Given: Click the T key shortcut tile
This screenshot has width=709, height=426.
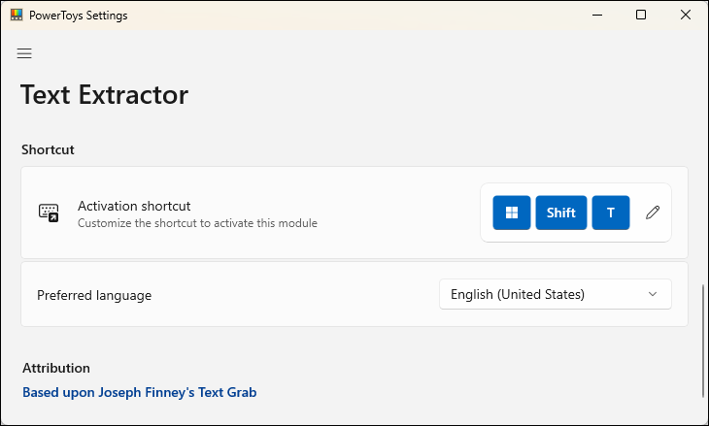Looking at the screenshot, I should [x=611, y=213].
